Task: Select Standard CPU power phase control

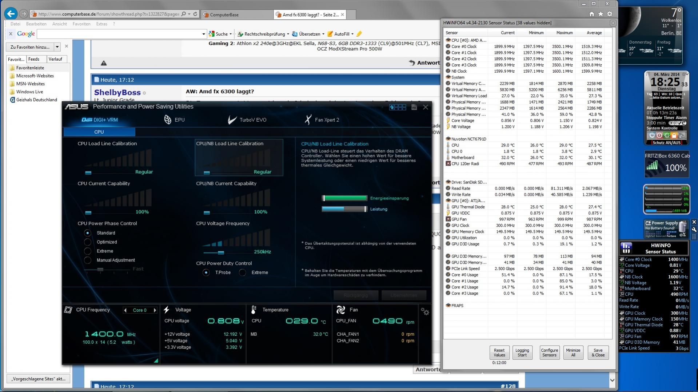Action: point(87,233)
